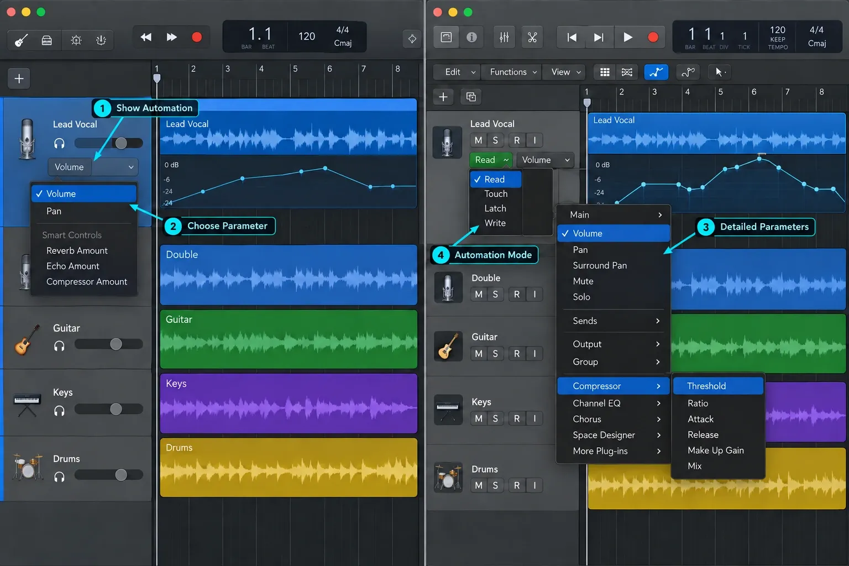Adjust the Lead Vocal volume slider
Image resolution: width=849 pixels, height=566 pixels.
coord(109,143)
